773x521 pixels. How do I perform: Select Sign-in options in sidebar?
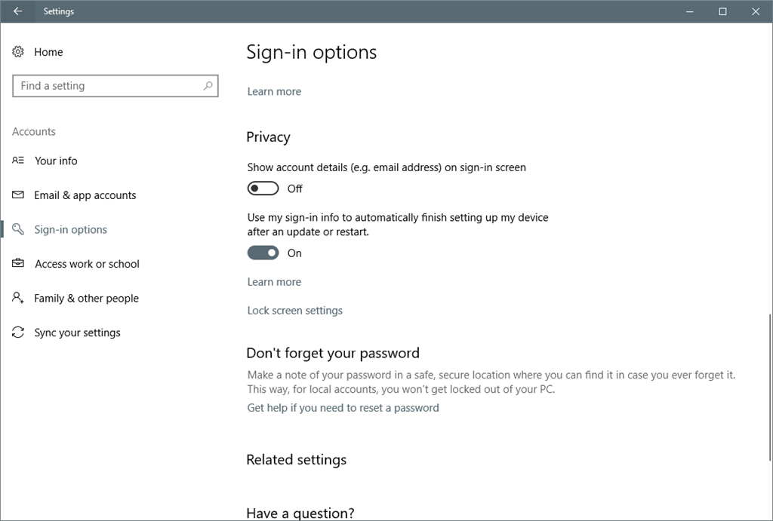tap(70, 229)
